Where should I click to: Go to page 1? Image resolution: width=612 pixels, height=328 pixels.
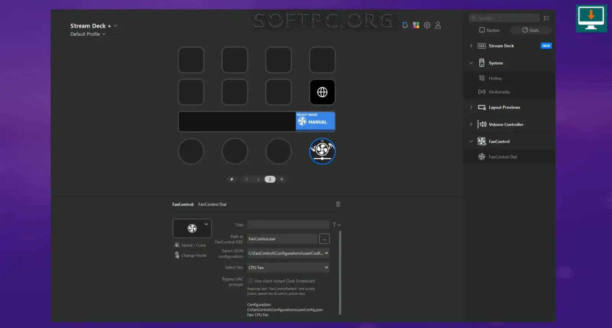click(247, 179)
